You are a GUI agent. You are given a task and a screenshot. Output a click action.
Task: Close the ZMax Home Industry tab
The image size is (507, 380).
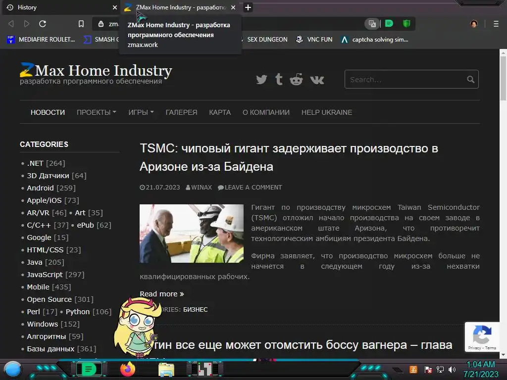pyautogui.click(x=233, y=7)
